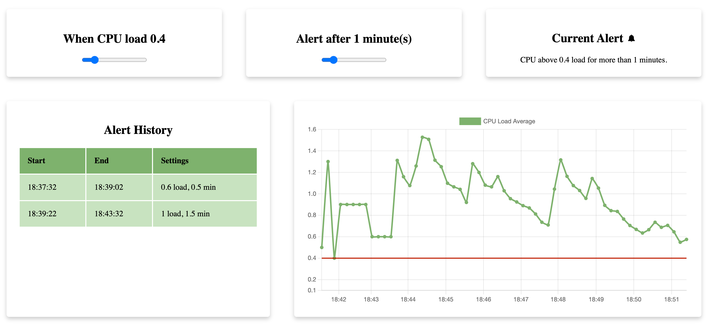
Task: Click the red 0.4 threshold line on chart
Action: click(504, 258)
